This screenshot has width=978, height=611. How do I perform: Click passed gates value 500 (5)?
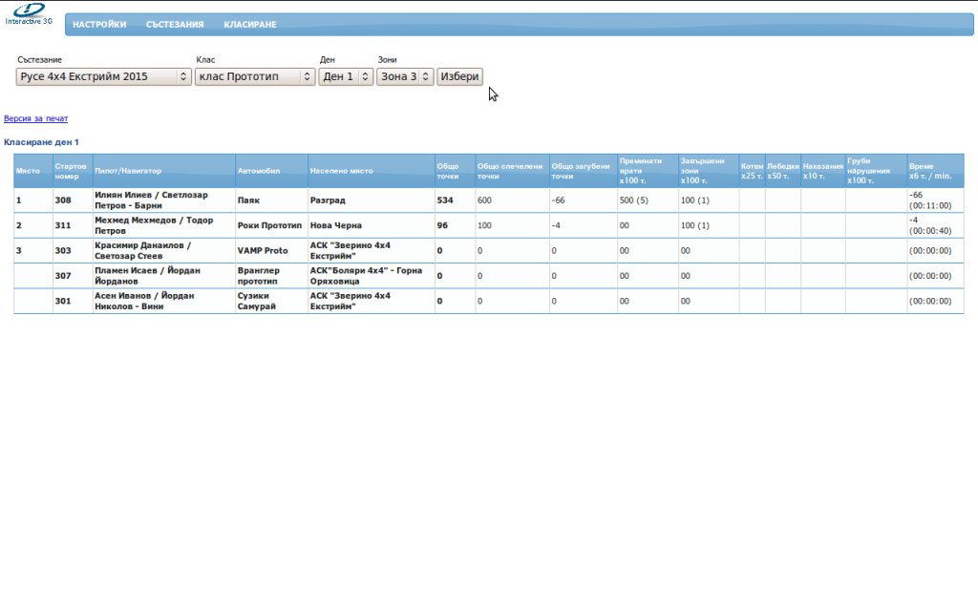(634, 200)
